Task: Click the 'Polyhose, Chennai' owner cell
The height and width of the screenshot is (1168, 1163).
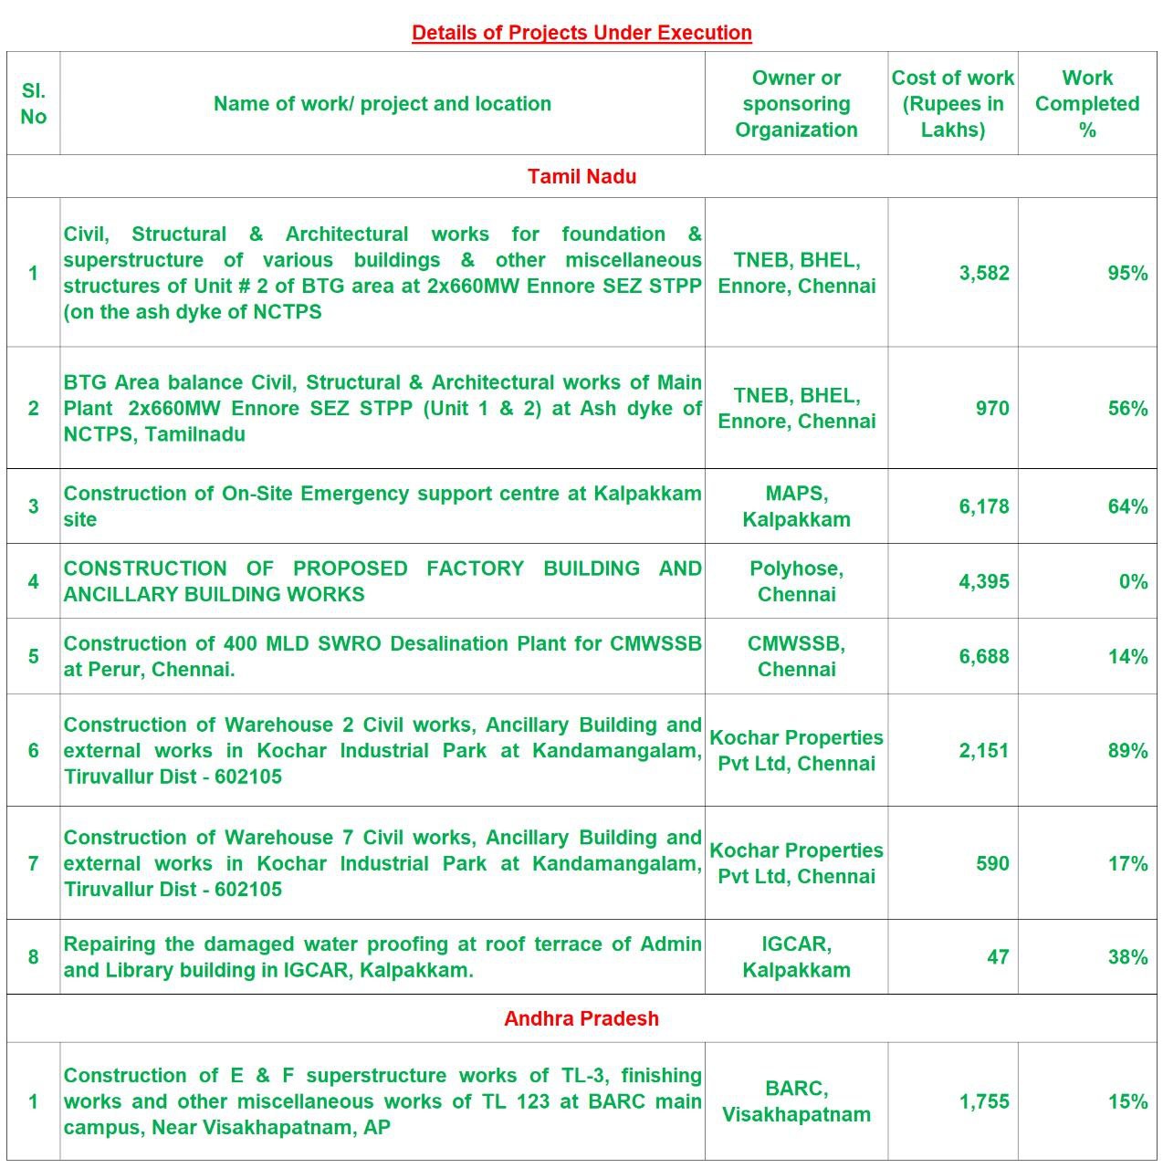Action: (x=796, y=581)
